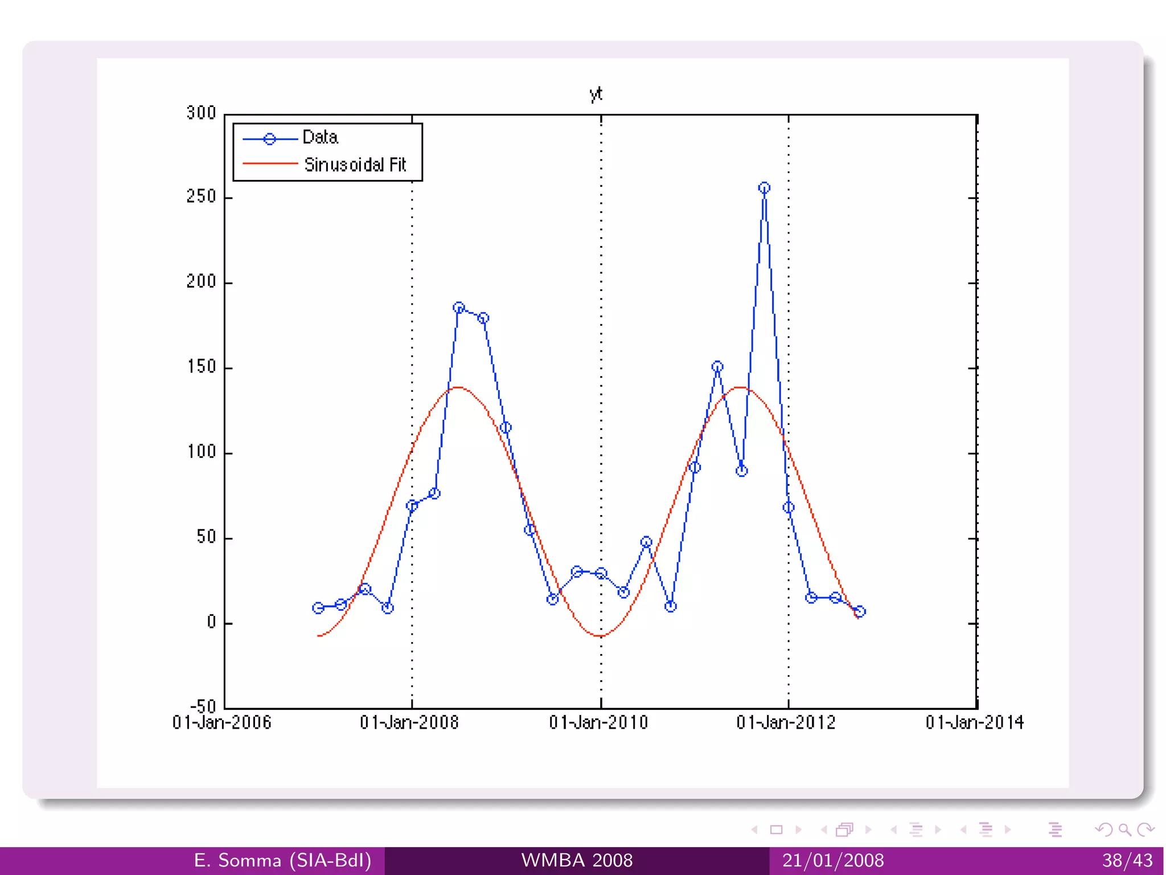Click author name E. Somma (SIA-BdI)
The width and height of the screenshot is (1166, 875).
pyautogui.click(x=282, y=860)
